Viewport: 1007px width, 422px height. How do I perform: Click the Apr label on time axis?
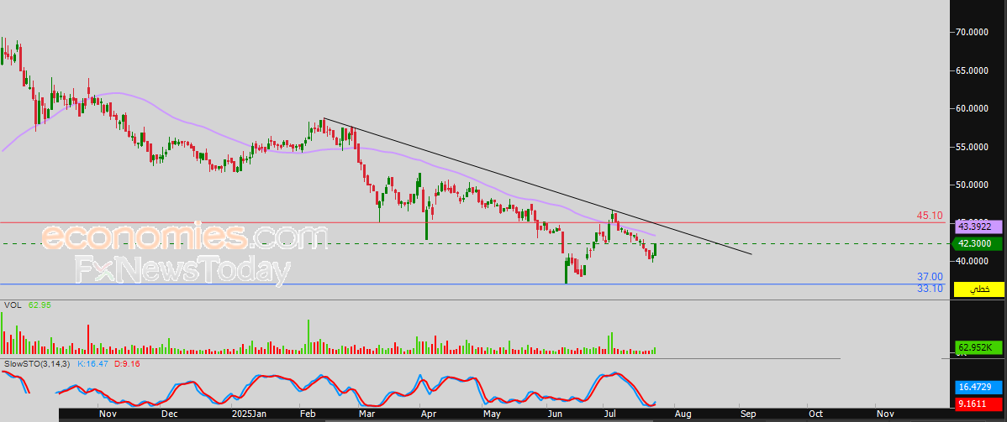click(429, 415)
